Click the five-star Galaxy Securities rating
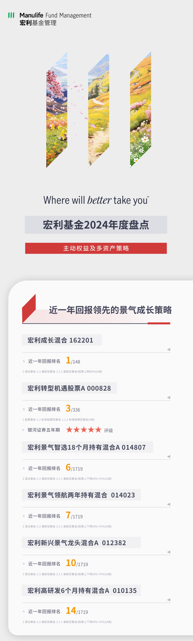Viewport: 193px width, 641px height. click(x=84, y=430)
